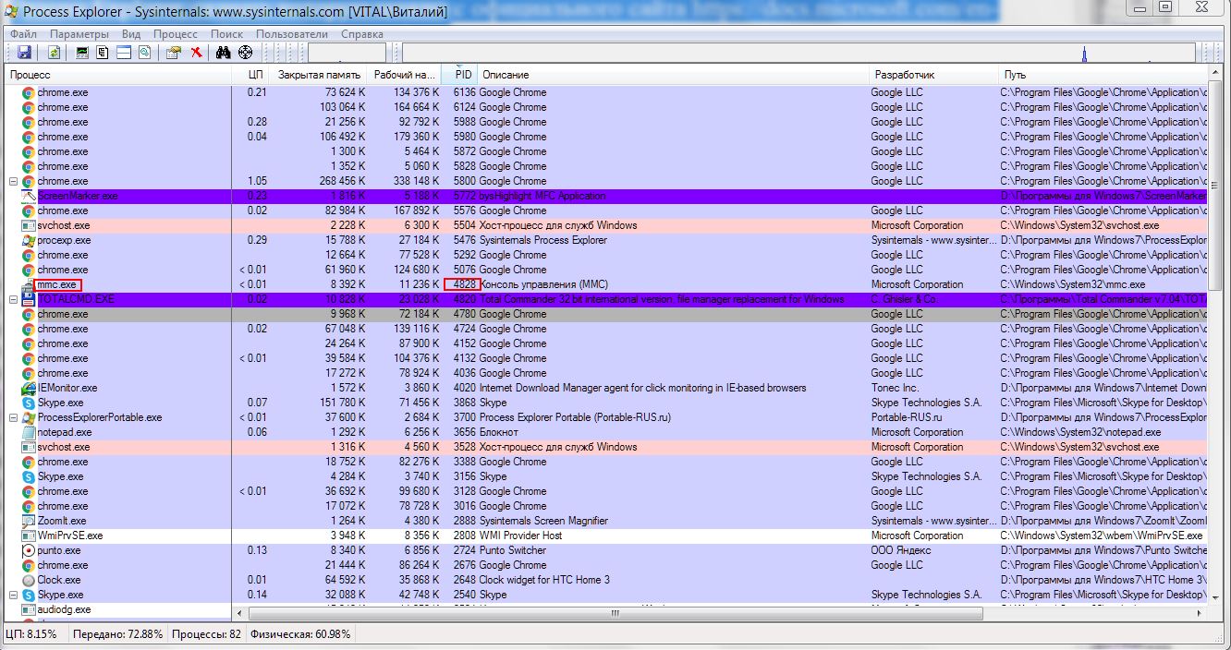This screenshot has height=650, width=1231.
Task: Click the notepad.exe process icon
Action: (x=29, y=432)
